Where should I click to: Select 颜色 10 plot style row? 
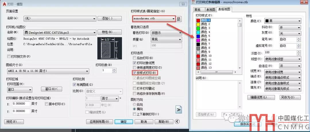point(204,56)
